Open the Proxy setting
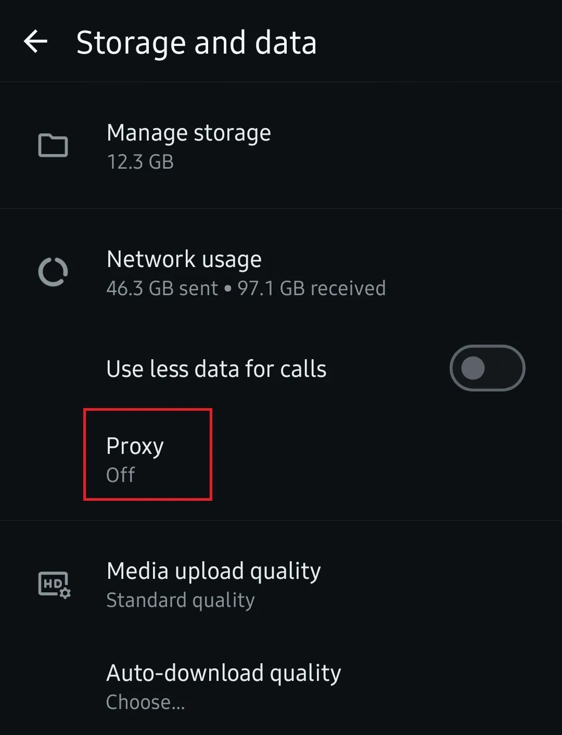The height and width of the screenshot is (735, 562). coord(135,446)
